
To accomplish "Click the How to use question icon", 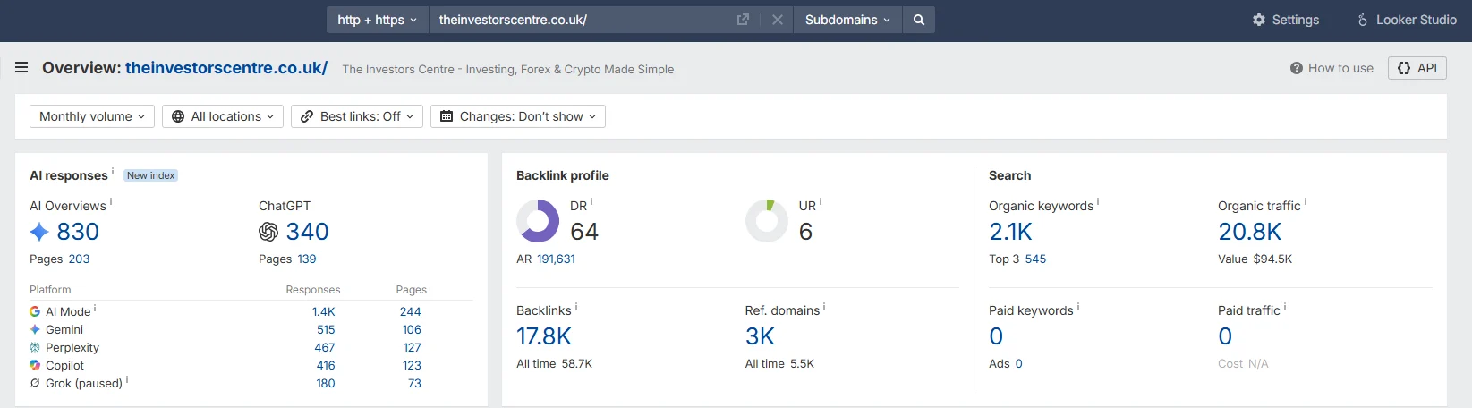I will [x=1297, y=68].
